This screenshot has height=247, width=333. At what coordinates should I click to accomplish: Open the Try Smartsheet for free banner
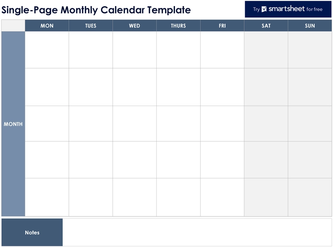coord(288,9)
